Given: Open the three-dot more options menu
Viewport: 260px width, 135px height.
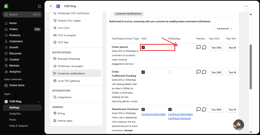Looking at the screenshot, I should coord(246,6).
